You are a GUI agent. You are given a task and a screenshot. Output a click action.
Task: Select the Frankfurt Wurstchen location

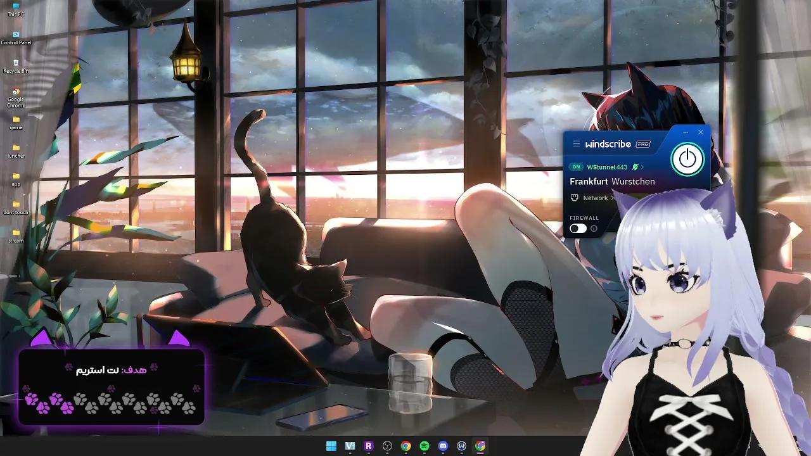click(612, 182)
